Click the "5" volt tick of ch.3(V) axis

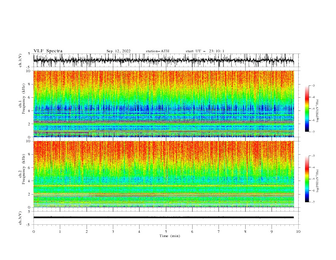click(29, 212)
